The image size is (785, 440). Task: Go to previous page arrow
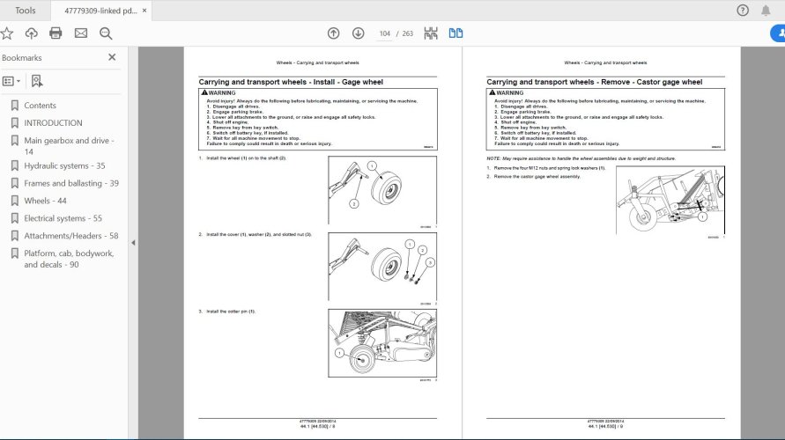pos(333,33)
